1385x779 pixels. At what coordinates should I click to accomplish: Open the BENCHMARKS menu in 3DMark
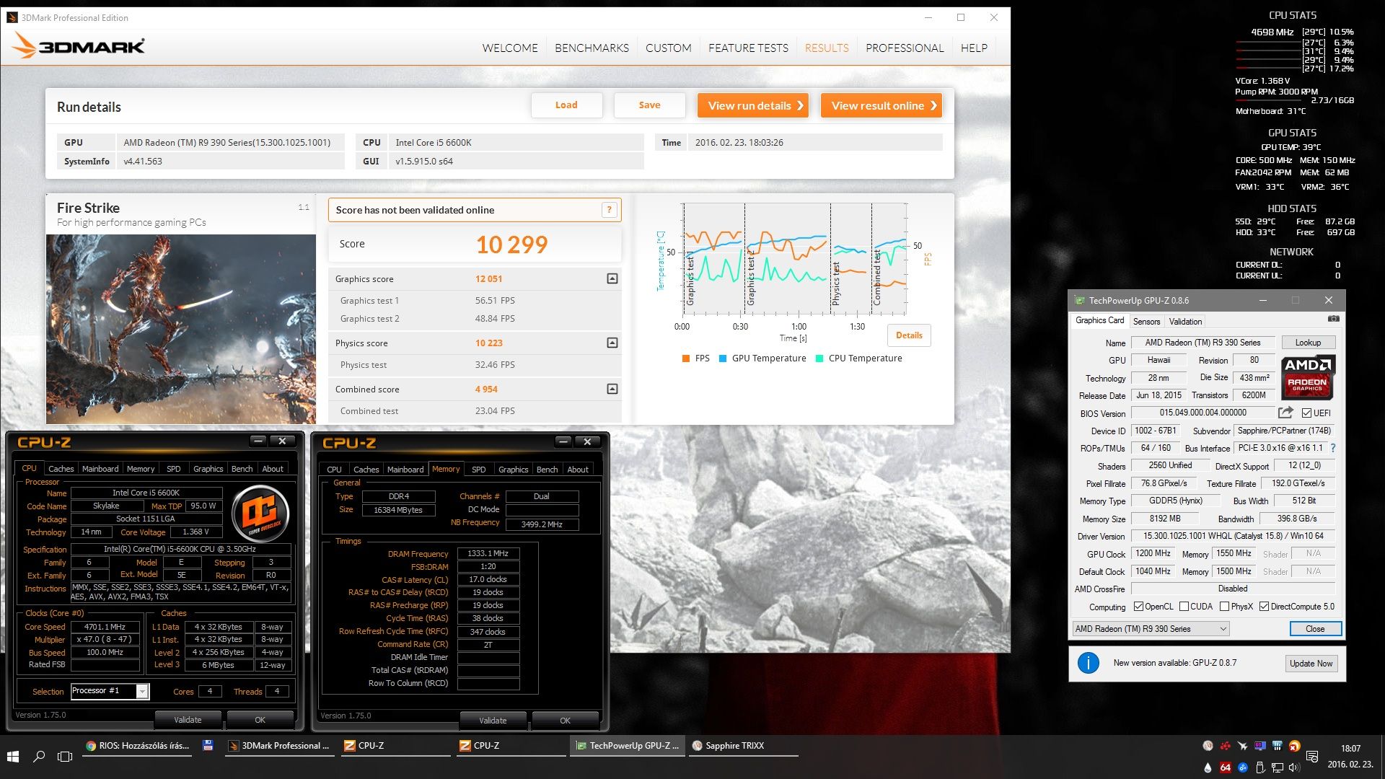tap(592, 48)
